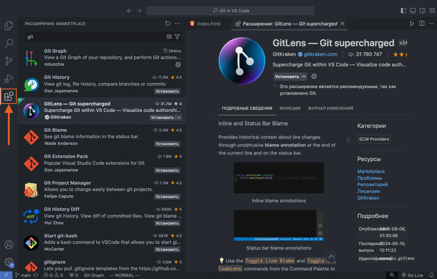The height and width of the screenshot is (279, 437).
Task: Open the Marketplace resource link
Action: click(371, 171)
